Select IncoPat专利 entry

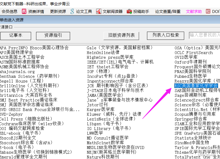click(112, 76)
